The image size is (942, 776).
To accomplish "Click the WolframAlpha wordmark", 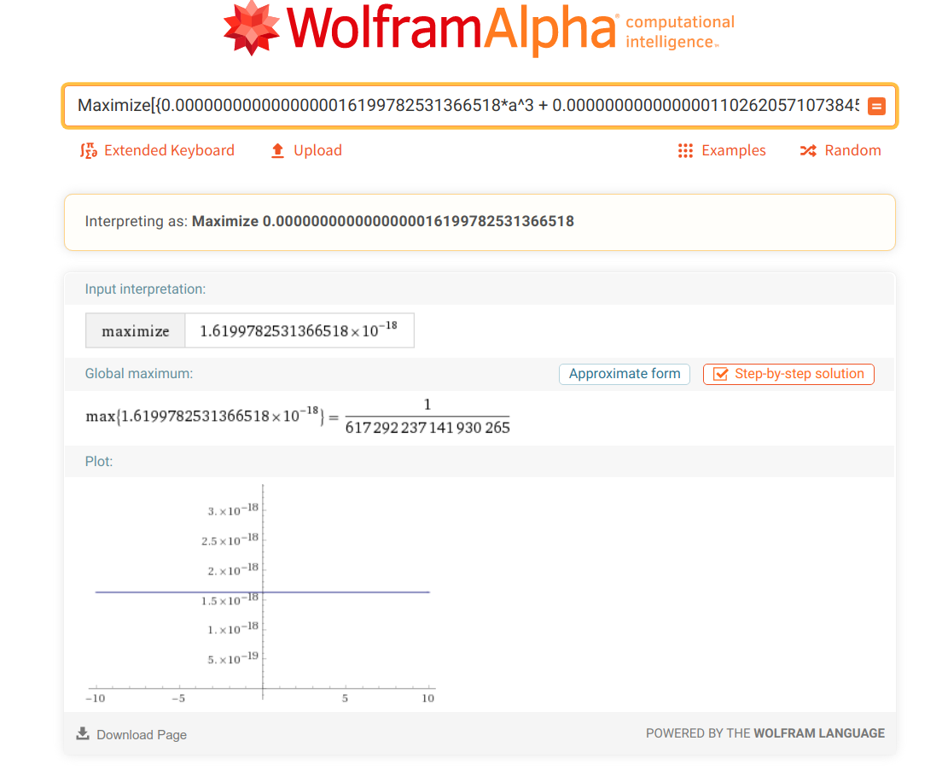I will click(x=452, y=28).
